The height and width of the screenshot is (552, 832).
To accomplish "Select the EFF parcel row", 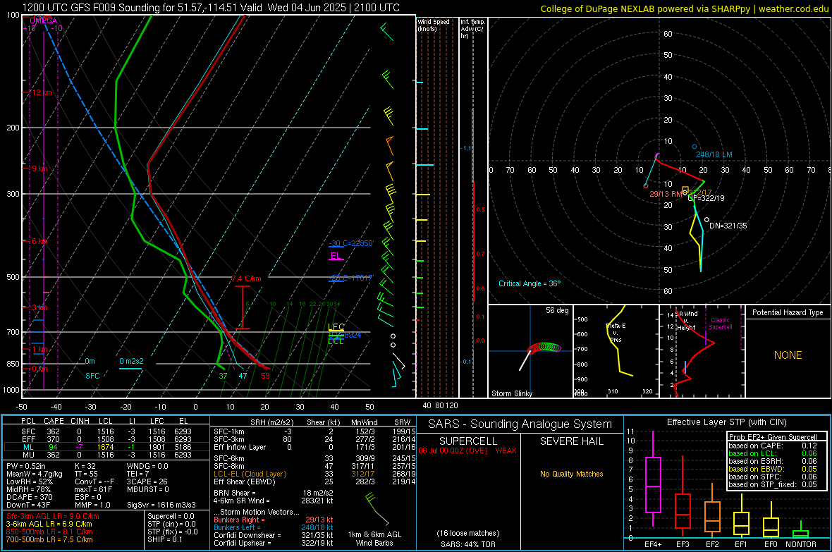I will 106,439.
